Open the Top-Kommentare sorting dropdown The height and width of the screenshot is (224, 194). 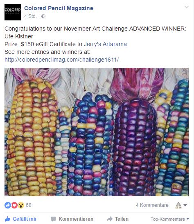169,219
